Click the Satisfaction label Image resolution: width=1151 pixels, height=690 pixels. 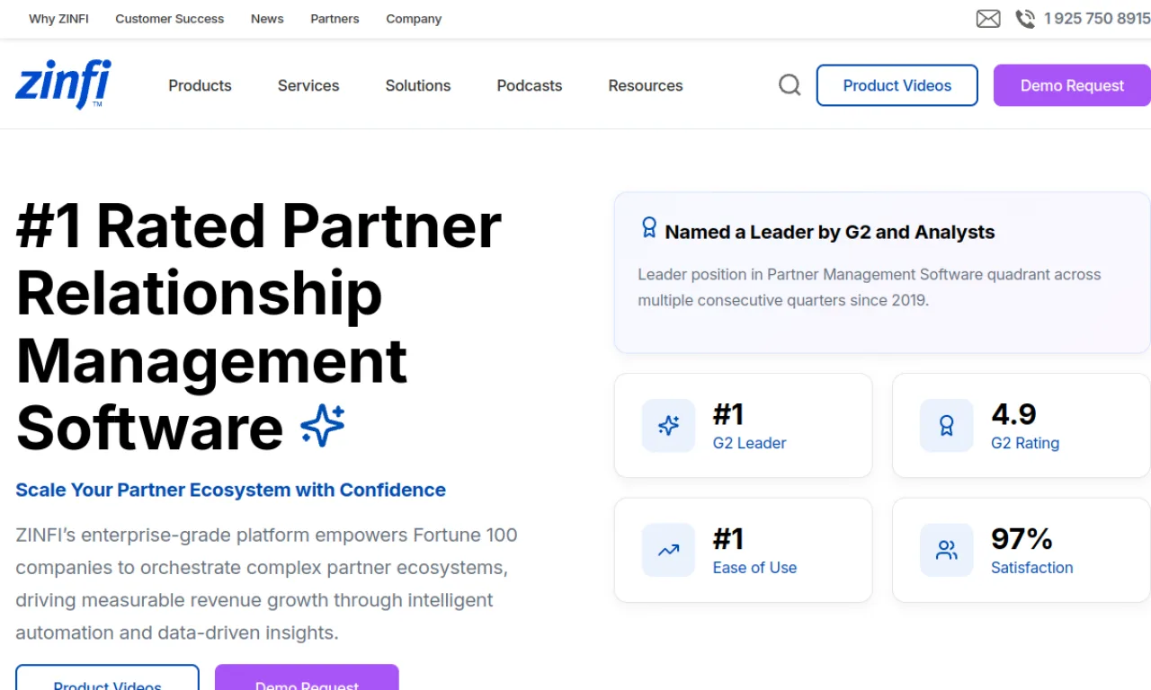[1032, 568]
